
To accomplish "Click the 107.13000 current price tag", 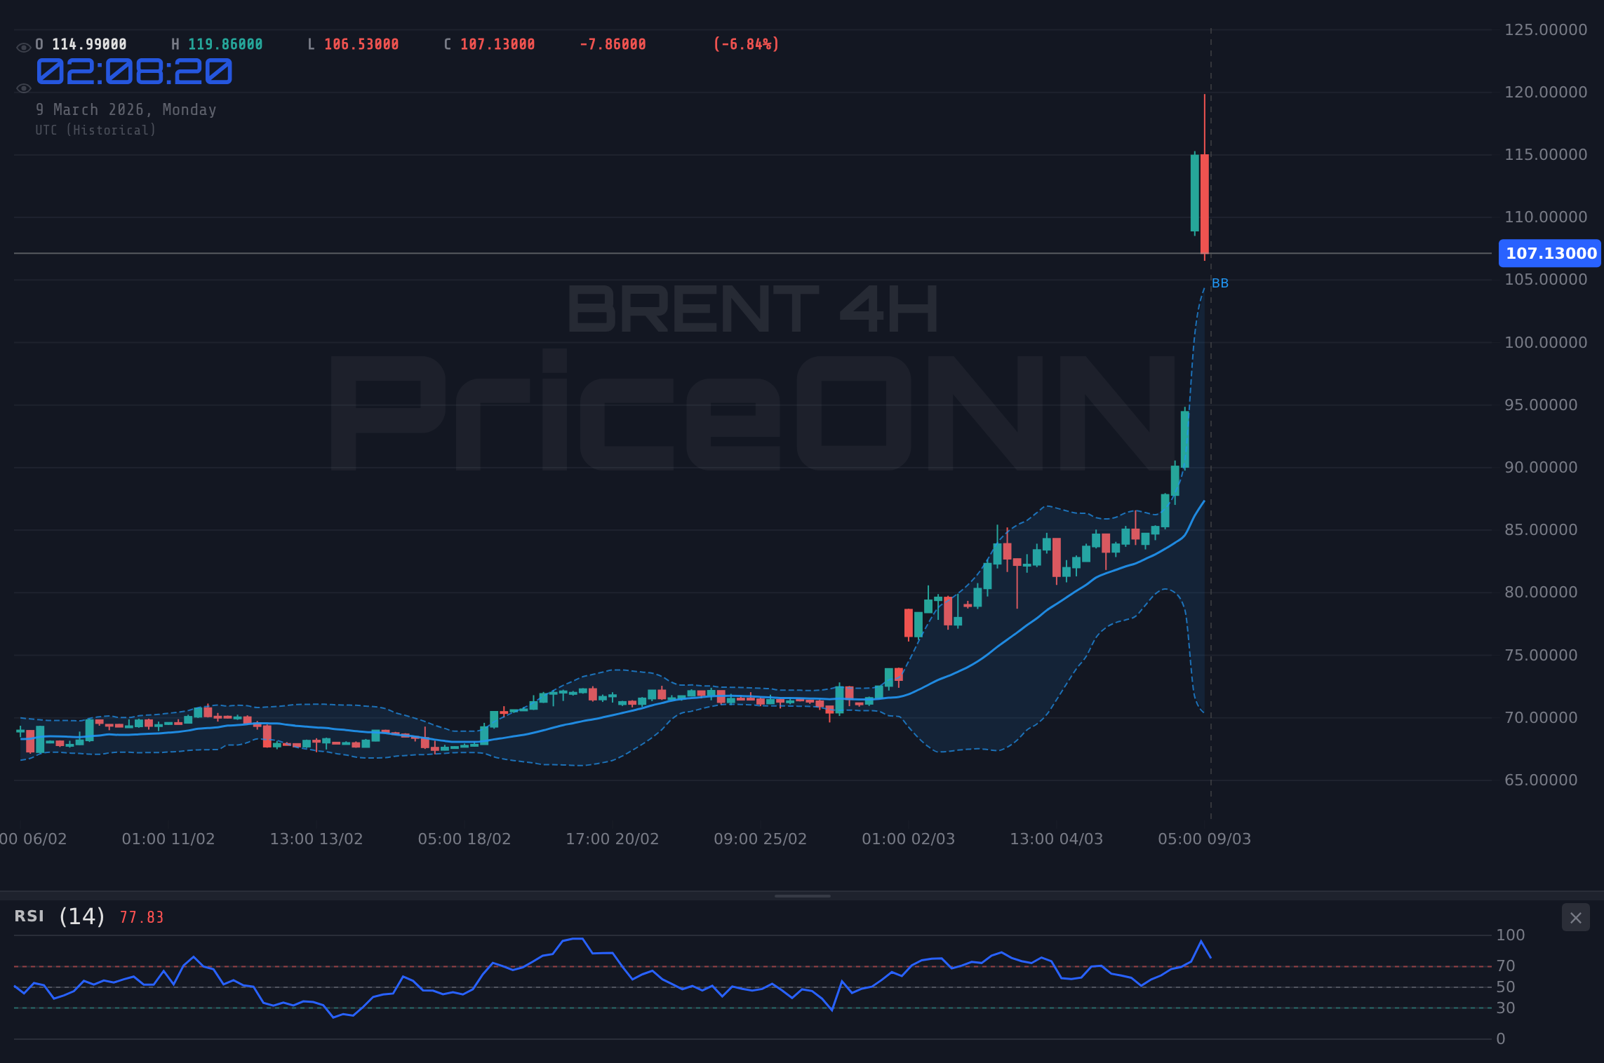I will [1551, 253].
